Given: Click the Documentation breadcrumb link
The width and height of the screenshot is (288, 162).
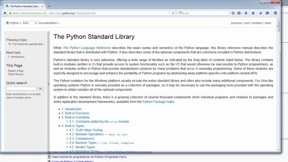Looking at the screenshot, I should pyautogui.click(x=48, y=23).
